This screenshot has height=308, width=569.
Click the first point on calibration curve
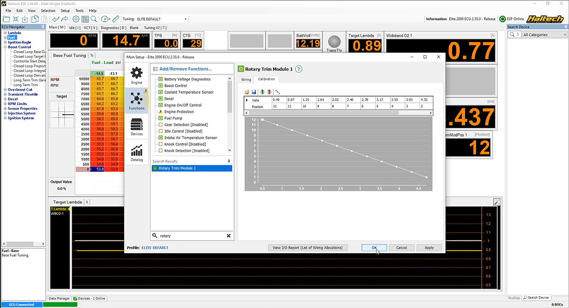point(262,120)
